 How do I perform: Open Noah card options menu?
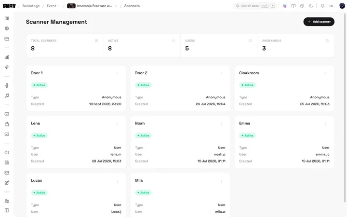[221, 124]
